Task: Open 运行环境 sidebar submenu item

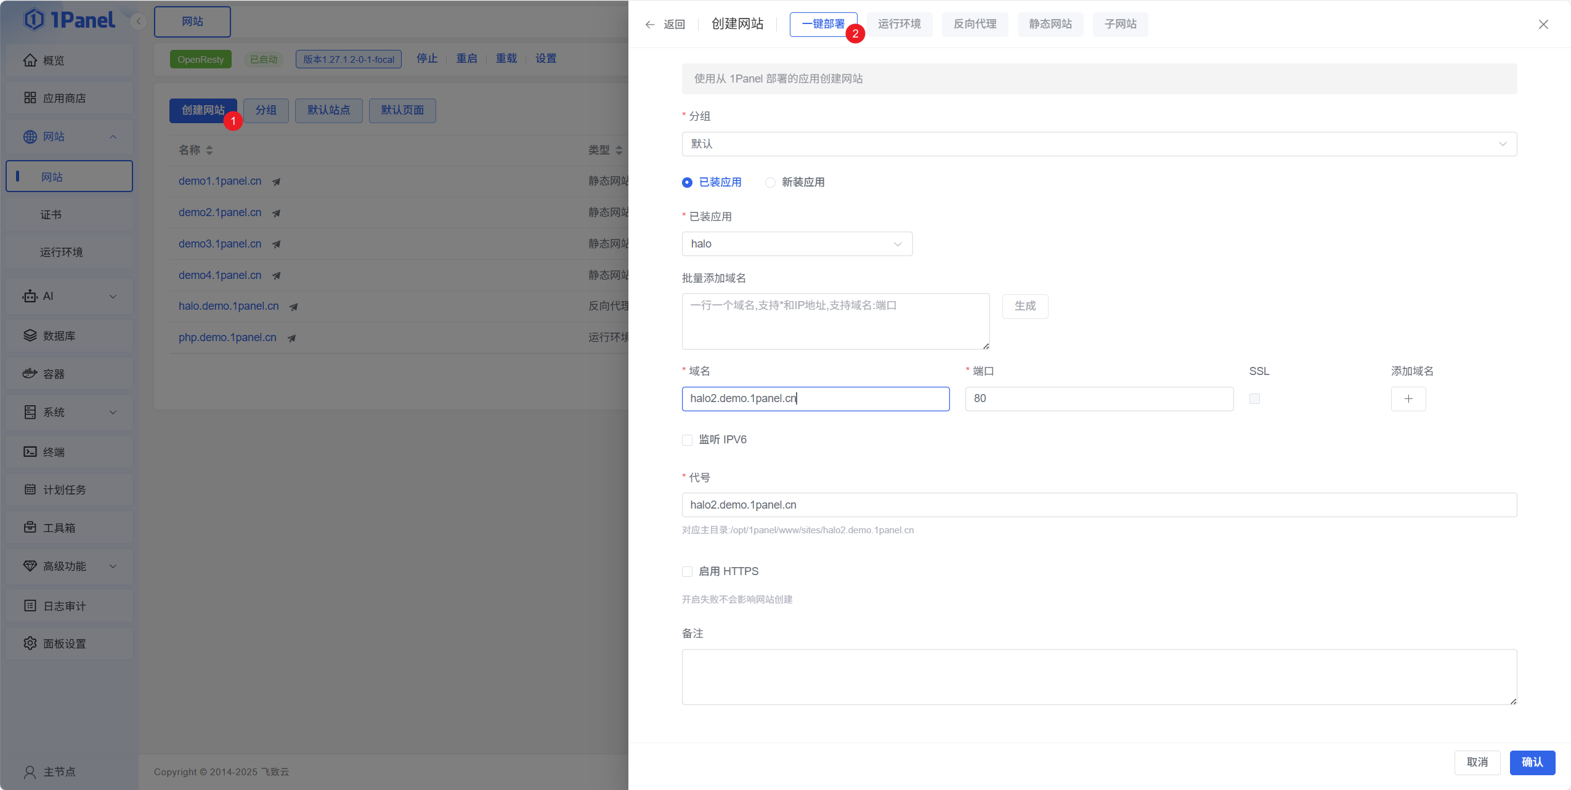Action: tap(69, 252)
